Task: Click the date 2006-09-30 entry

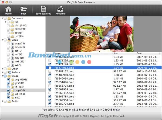Action: click(x=147, y=89)
